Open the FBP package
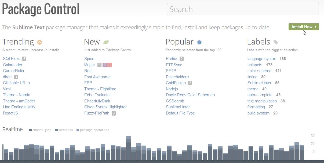Viewport: 324px width, 163px height. pyautogui.click(x=88, y=83)
